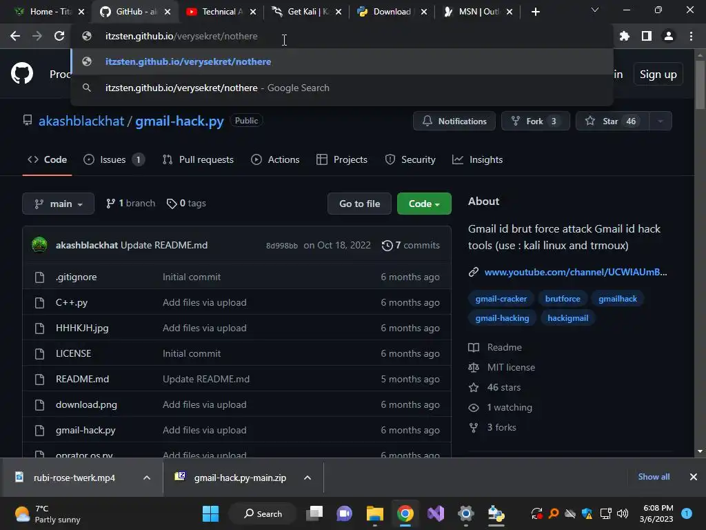This screenshot has height=530, width=706.
Task: View the 0 tags link
Action: pos(186,204)
